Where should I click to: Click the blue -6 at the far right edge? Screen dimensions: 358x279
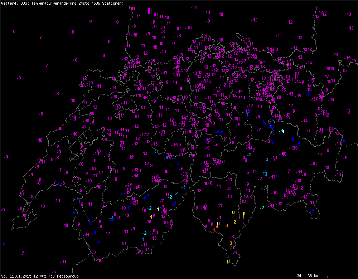click(344, 141)
